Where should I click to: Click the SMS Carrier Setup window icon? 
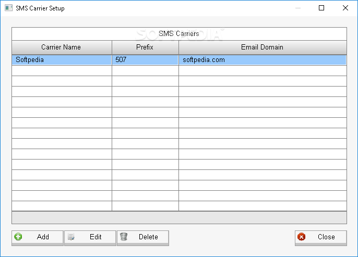coord(9,8)
